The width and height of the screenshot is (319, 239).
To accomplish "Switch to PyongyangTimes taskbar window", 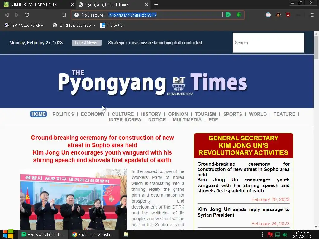I will (43, 234).
